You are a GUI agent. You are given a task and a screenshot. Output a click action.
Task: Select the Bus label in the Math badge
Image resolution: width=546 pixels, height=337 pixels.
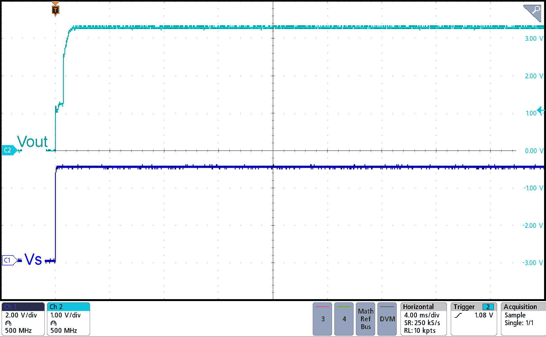coord(366,328)
